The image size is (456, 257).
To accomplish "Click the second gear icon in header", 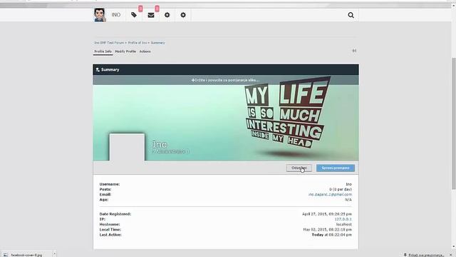I will pos(183,15).
